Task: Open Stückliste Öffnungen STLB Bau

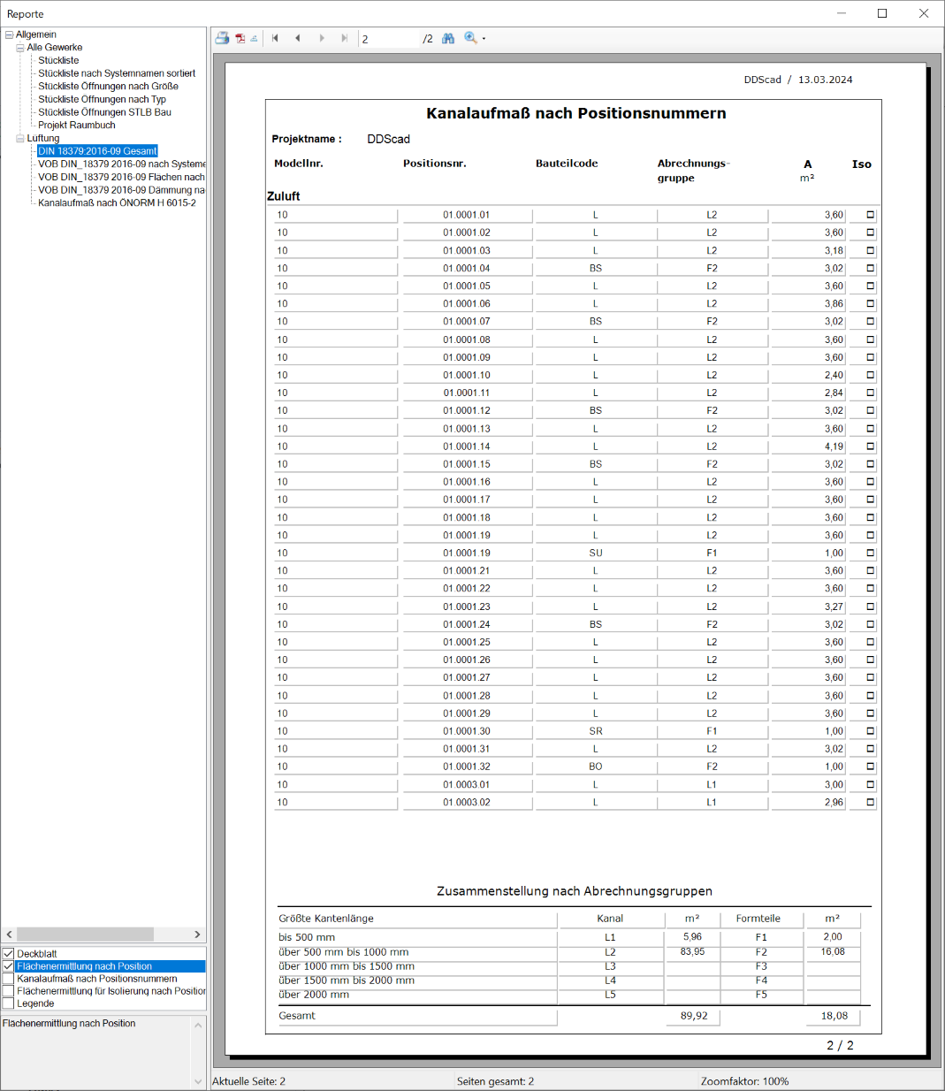Action: click(x=104, y=112)
